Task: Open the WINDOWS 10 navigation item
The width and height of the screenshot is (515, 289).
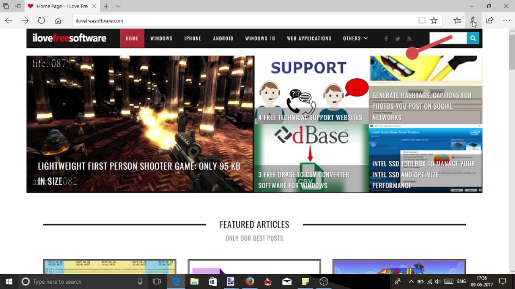Action: [x=260, y=38]
